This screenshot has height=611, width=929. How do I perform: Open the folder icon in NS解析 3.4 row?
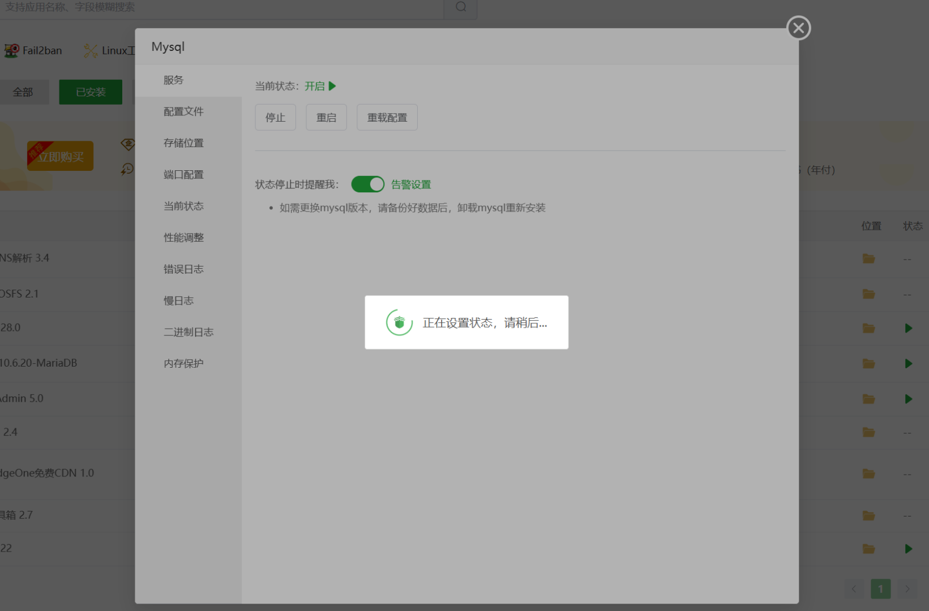(868, 259)
